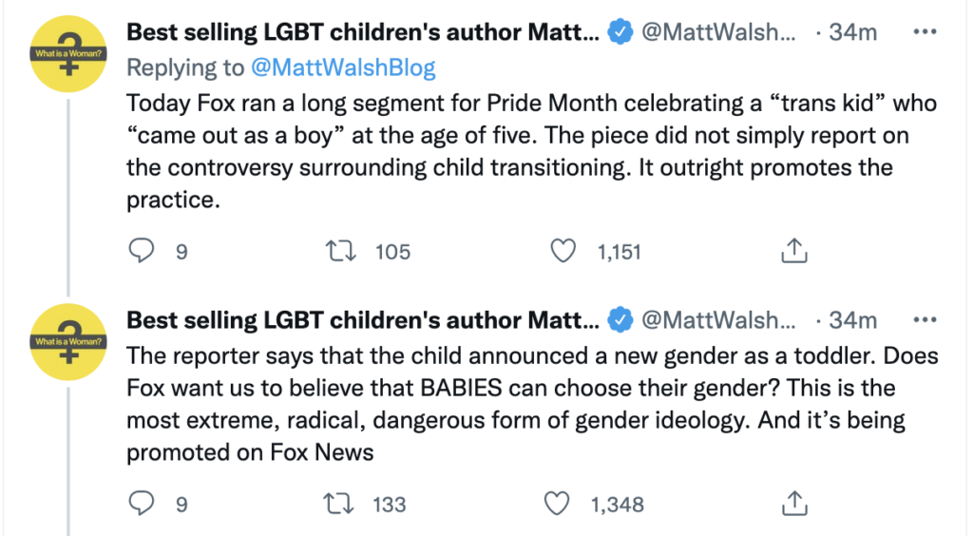Share the second tweet about gender ideology

[793, 503]
